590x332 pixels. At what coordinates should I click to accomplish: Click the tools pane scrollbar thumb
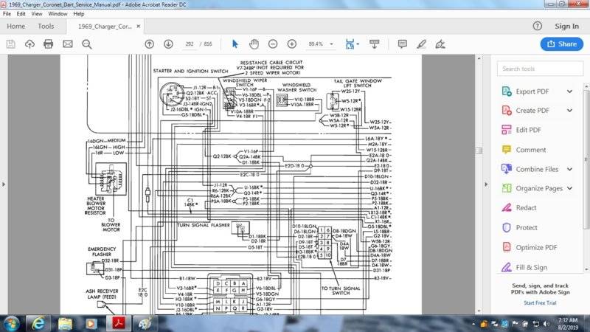pyautogui.click(x=586, y=158)
